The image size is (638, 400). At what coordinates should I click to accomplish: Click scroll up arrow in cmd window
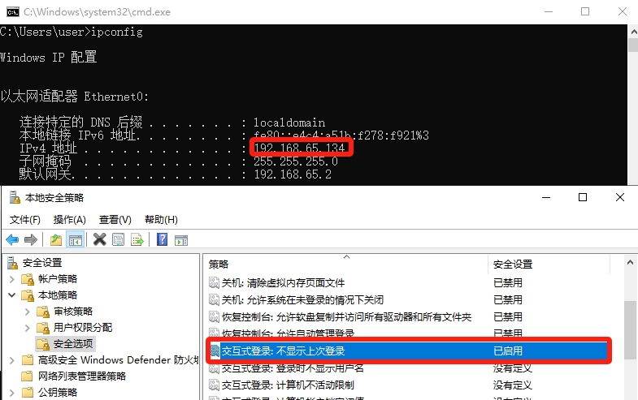pos(633,32)
